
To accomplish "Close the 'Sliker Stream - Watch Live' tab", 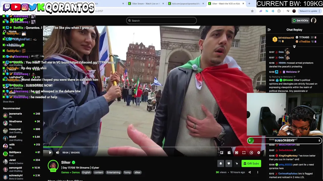I will (x=163, y=4).
